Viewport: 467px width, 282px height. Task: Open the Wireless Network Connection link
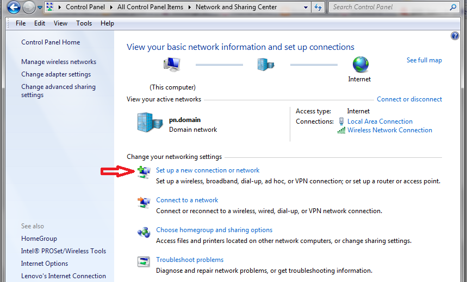click(389, 130)
